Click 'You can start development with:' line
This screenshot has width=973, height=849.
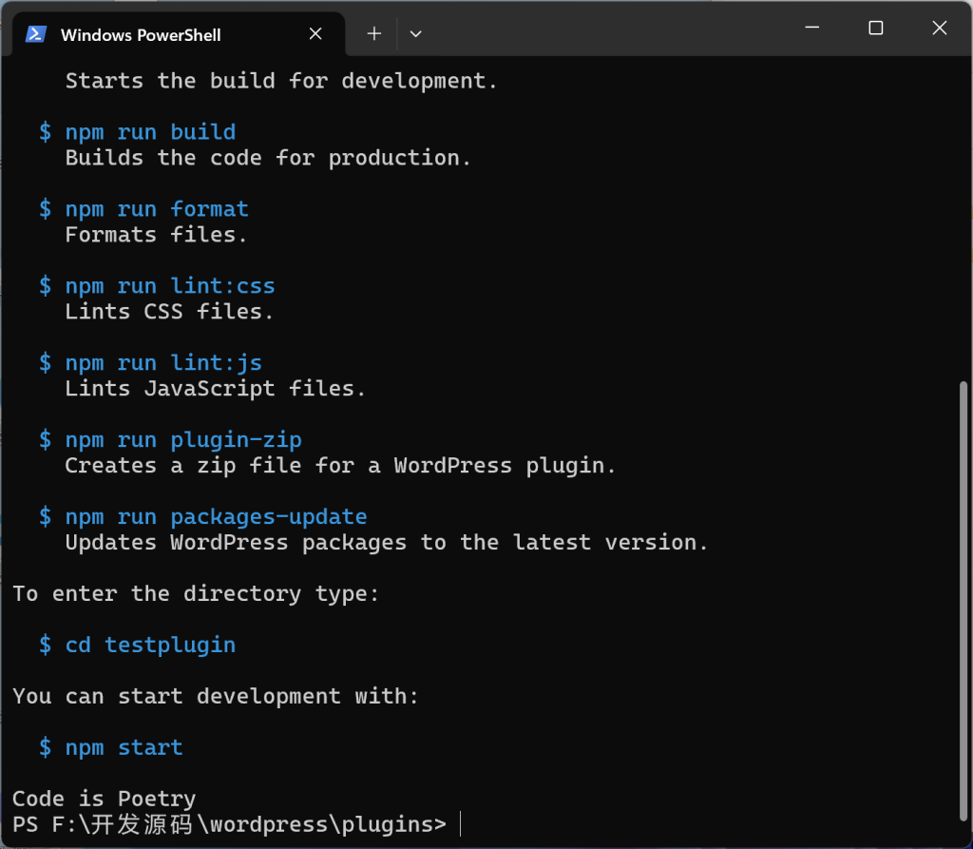[216, 696]
